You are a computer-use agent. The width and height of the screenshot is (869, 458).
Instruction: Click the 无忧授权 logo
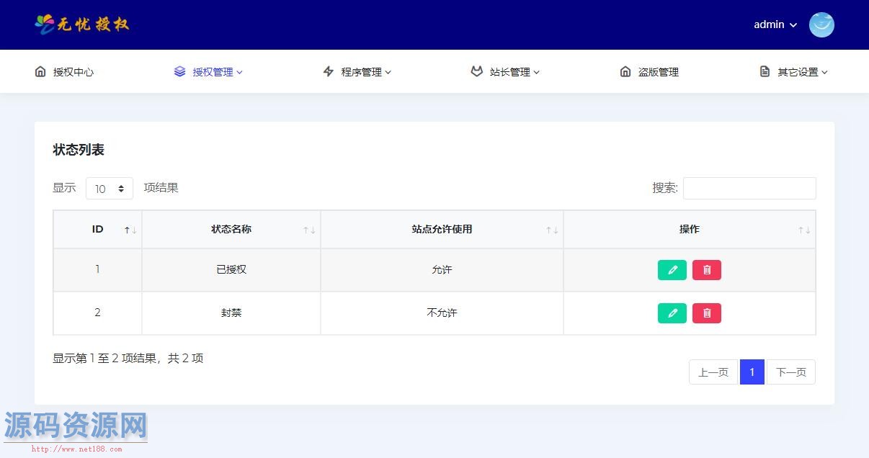tap(82, 24)
